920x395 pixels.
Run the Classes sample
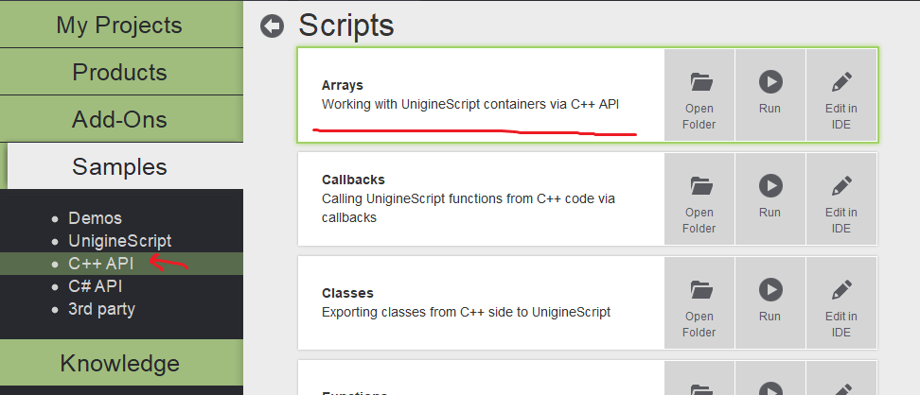(770, 303)
